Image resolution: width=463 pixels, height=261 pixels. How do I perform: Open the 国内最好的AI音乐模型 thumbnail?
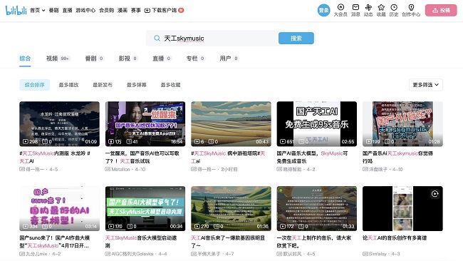click(x=59, y=208)
